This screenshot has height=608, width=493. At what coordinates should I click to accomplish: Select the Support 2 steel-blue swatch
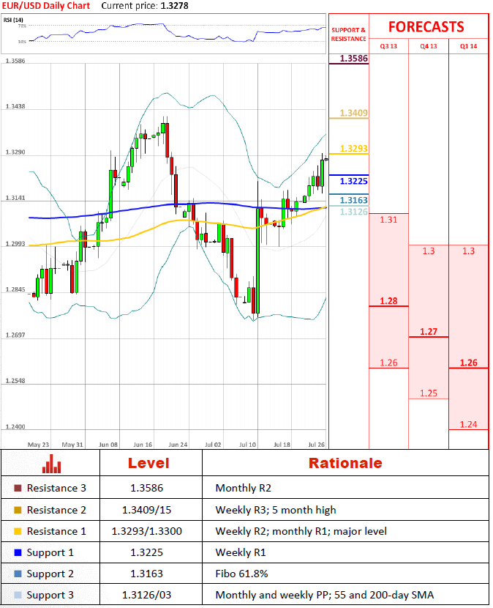point(18,574)
